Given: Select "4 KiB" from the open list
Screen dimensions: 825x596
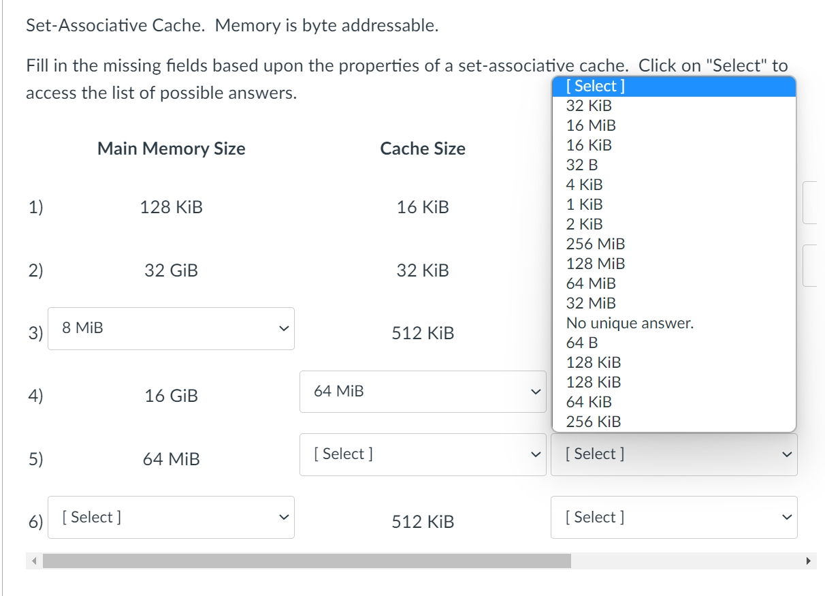Looking at the screenshot, I should [583, 184].
